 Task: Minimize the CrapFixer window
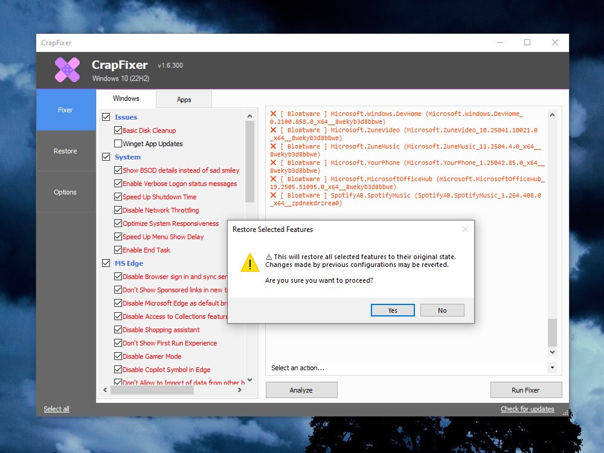(x=500, y=42)
